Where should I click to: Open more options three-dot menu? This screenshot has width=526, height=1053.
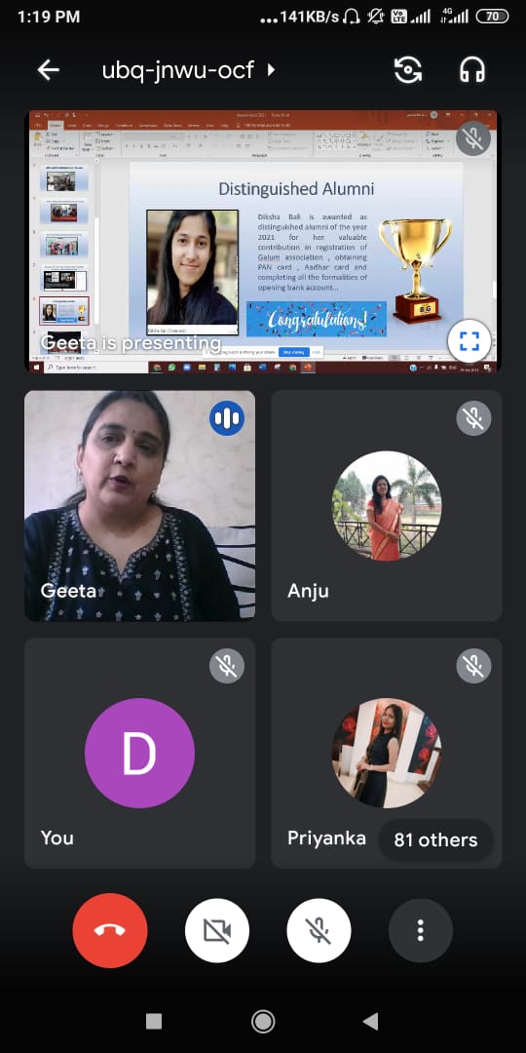421,931
